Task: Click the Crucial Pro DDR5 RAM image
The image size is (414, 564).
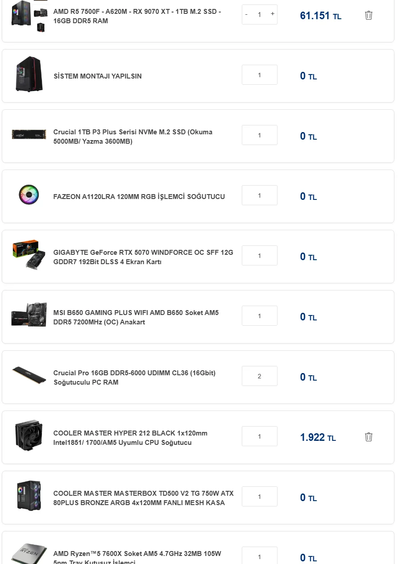Action: (29, 376)
